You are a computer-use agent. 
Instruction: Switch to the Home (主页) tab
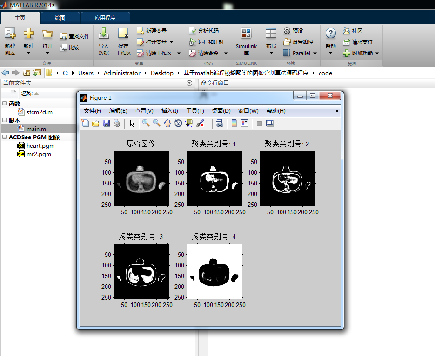tap(20, 18)
